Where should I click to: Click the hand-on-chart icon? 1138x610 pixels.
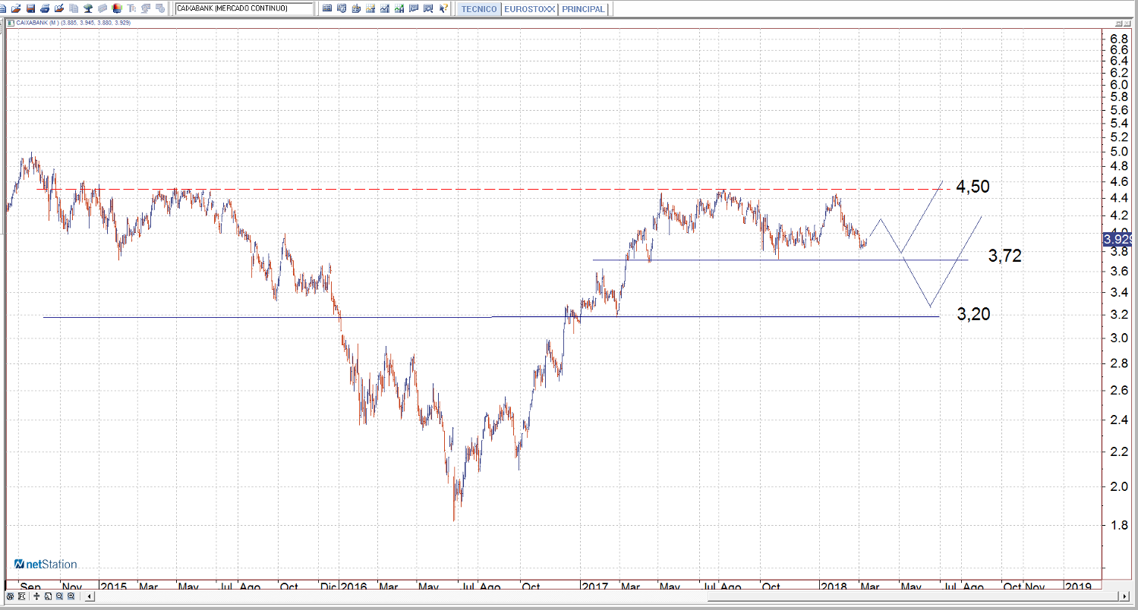click(x=356, y=8)
